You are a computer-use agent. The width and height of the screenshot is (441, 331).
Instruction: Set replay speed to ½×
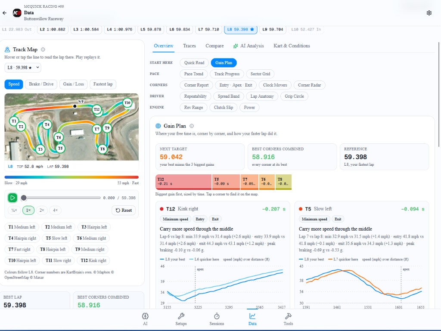point(14,210)
